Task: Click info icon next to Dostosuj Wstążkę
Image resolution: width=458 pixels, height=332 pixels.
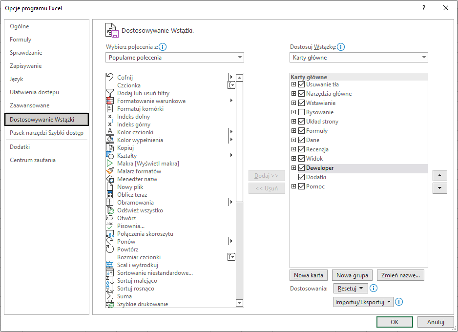Action: [x=341, y=47]
